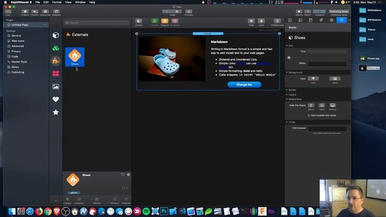Open the Health toolbar icon
The image size is (386, 217).
pyautogui.click(x=308, y=11)
